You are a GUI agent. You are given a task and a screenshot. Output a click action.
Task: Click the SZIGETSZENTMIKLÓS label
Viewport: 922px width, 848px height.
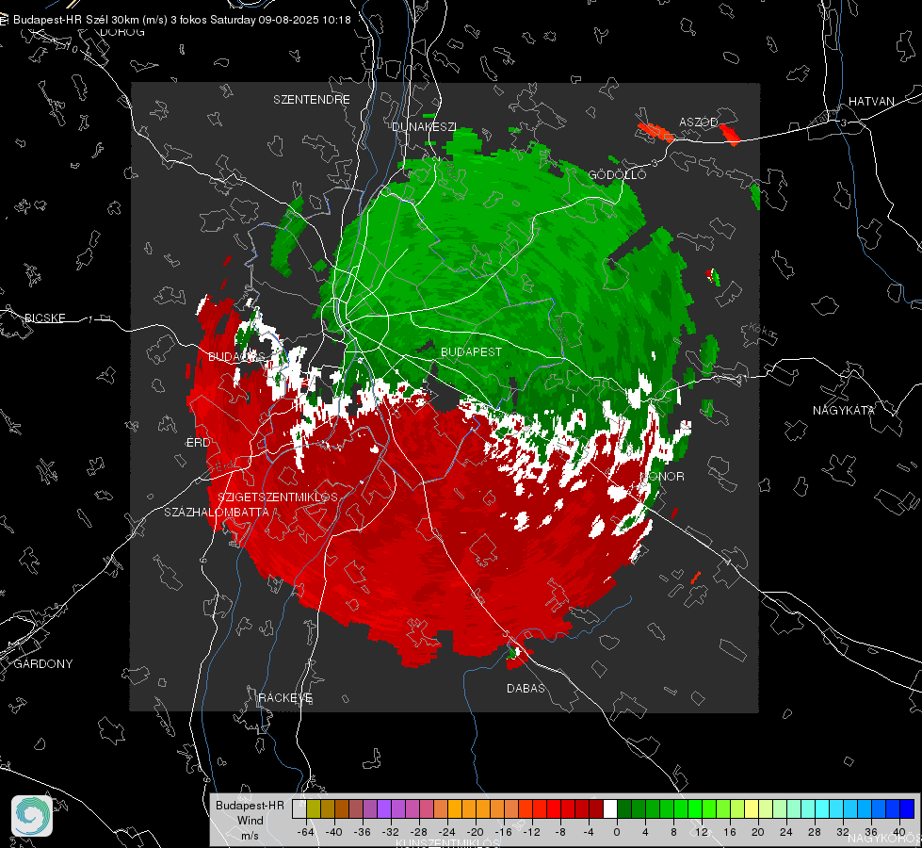point(278,497)
